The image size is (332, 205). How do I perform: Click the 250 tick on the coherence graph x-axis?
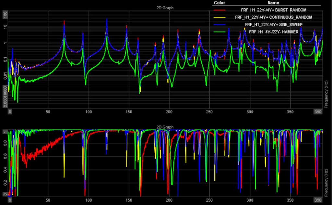tap(209, 200)
